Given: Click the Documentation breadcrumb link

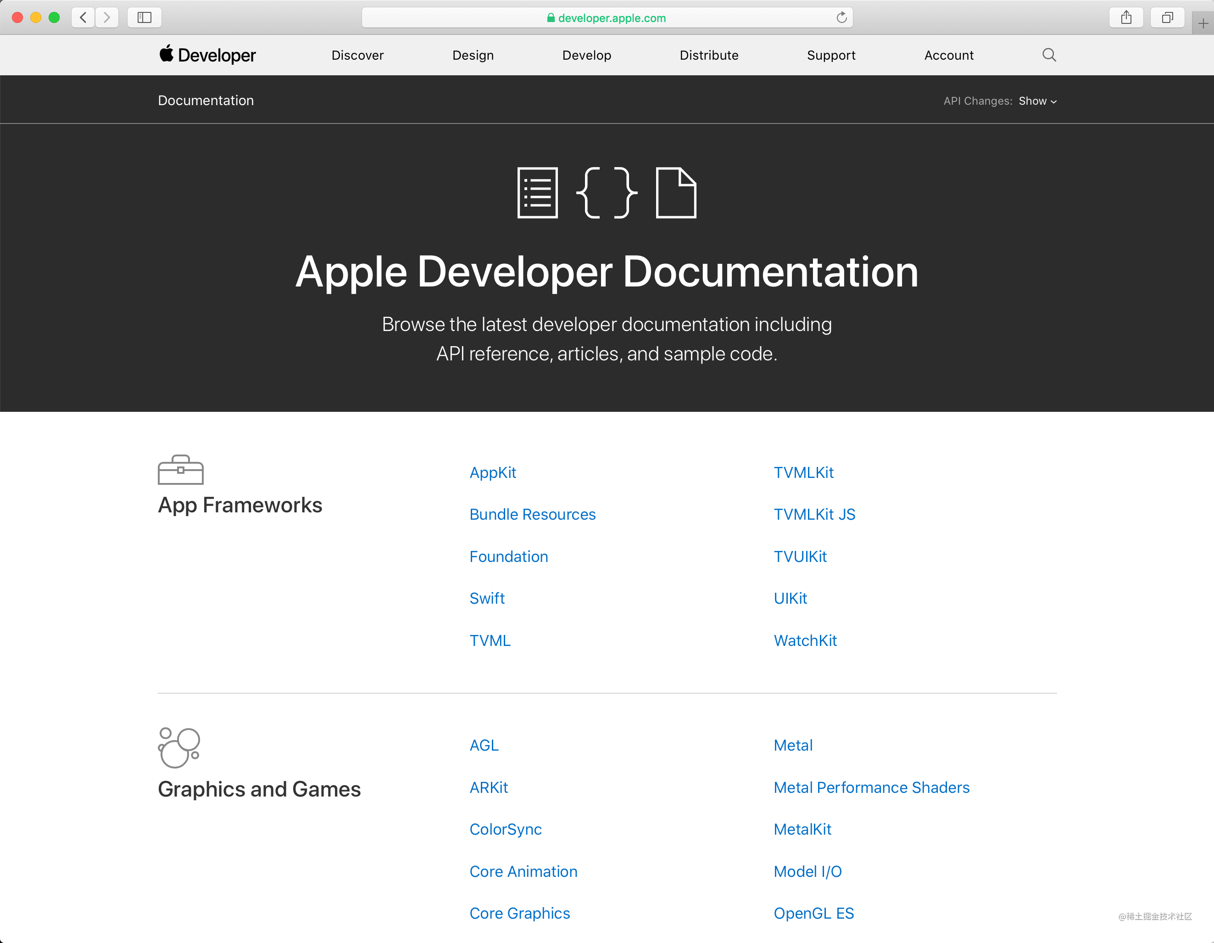Looking at the screenshot, I should point(206,101).
